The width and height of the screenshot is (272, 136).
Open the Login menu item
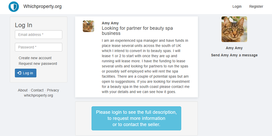tap(237, 6)
